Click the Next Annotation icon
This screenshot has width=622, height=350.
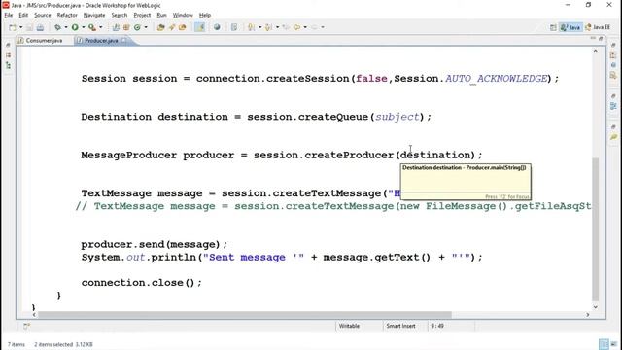pyautogui.click(x=252, y=27)
